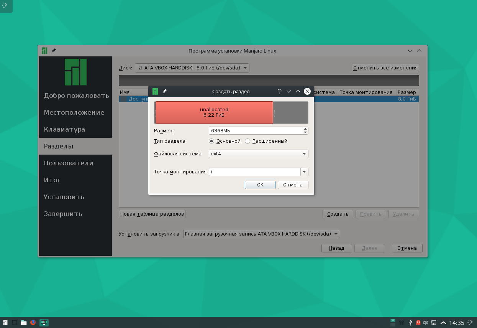Open the pager virtual desktop widget
Screen dimensions: 477x328
click(x=393, y=322)
